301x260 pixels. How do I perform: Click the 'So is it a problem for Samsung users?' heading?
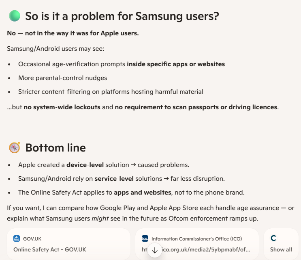(122, 16)
